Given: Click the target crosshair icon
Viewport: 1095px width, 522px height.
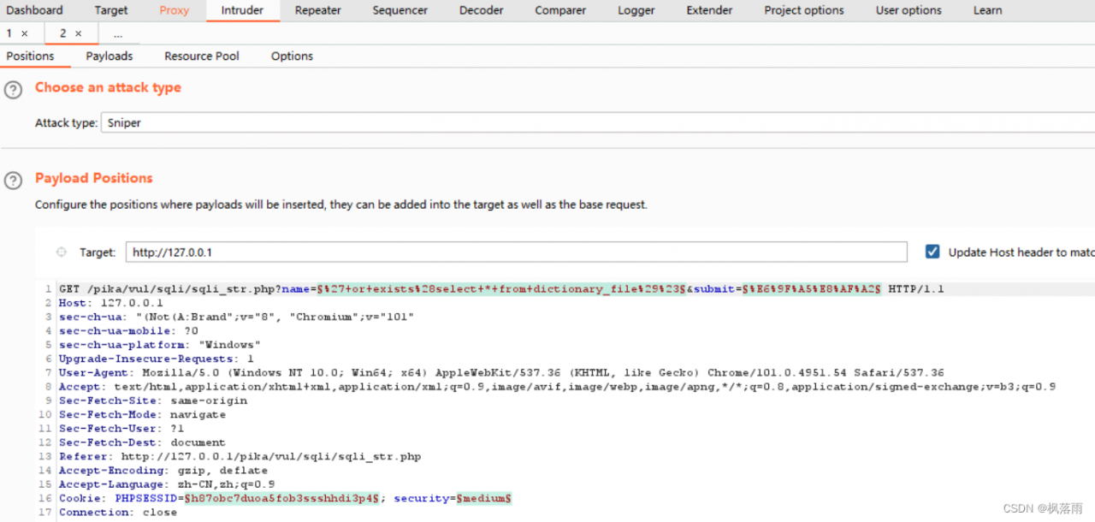Looking at the screenshot, I should [x=61, y=252].
